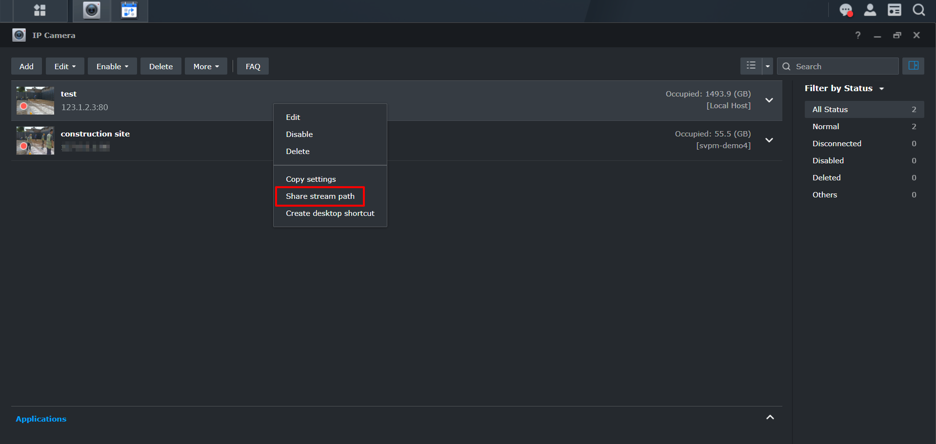Image resolution: width=936 pixels, height=444 pixels.
Task: Open notifications via the chat bubble icon
Action: (x=845, y=10)
